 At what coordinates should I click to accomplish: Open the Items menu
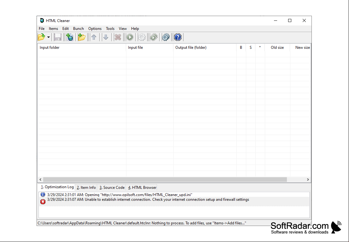53,28
